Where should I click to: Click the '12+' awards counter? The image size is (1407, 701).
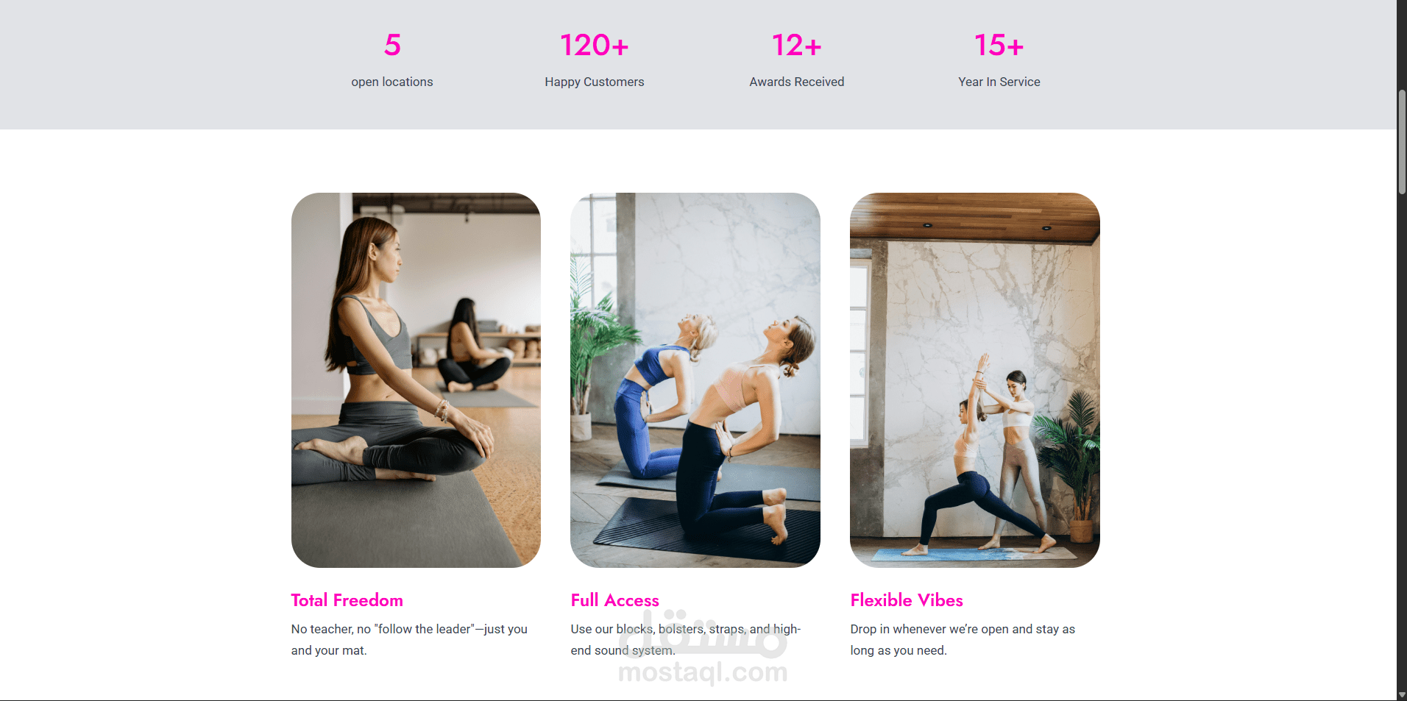pyautogui.click(x=797, y=46)
